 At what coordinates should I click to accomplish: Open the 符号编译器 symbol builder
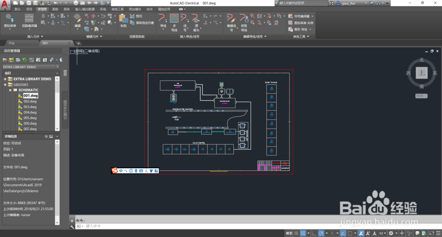(301, 16)
